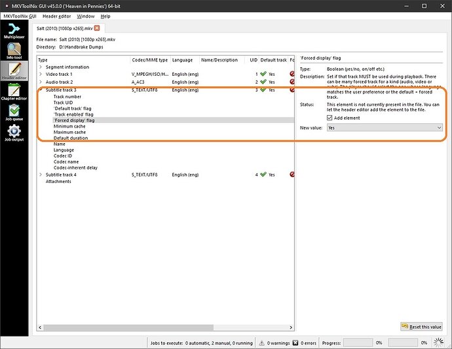Screen dimensions: 452x349
Task: Click the errors icon in status bar
Action: pyautogui.click(x=295, y=342)
